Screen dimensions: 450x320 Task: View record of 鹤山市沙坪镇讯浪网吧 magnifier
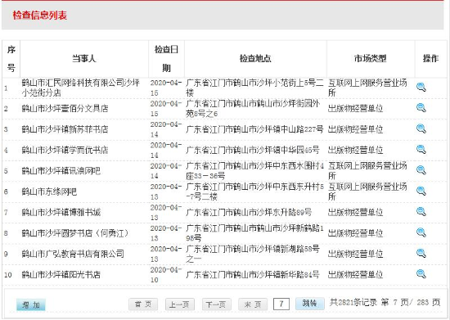click(x=421, y=170)
